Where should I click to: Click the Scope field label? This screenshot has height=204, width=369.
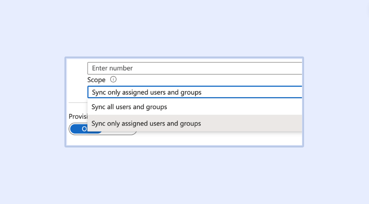point(96,80)
